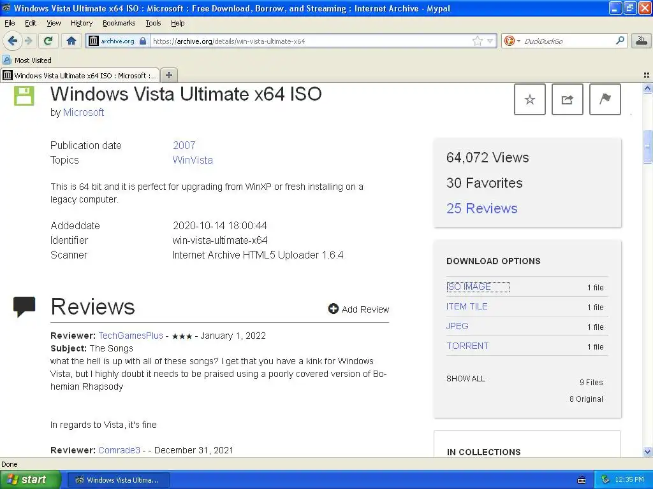Click the network tray icon
The image size is (653, 489).
click(x=605, y=479)
